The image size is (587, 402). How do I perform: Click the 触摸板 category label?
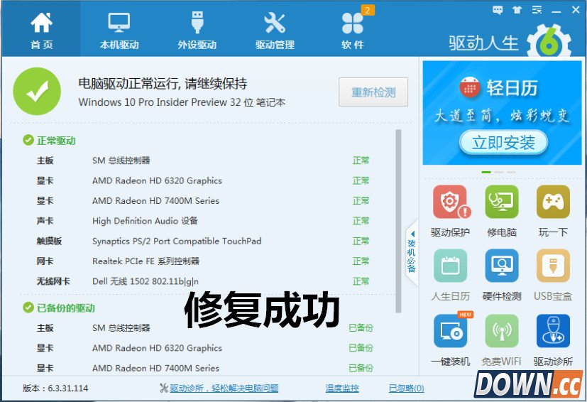tap(49, 241)
